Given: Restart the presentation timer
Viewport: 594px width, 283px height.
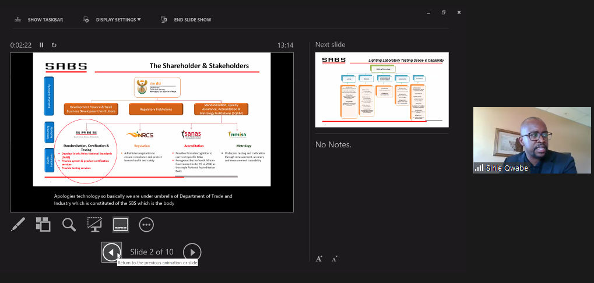Looking at the screenshot, I should click(54, 45).
